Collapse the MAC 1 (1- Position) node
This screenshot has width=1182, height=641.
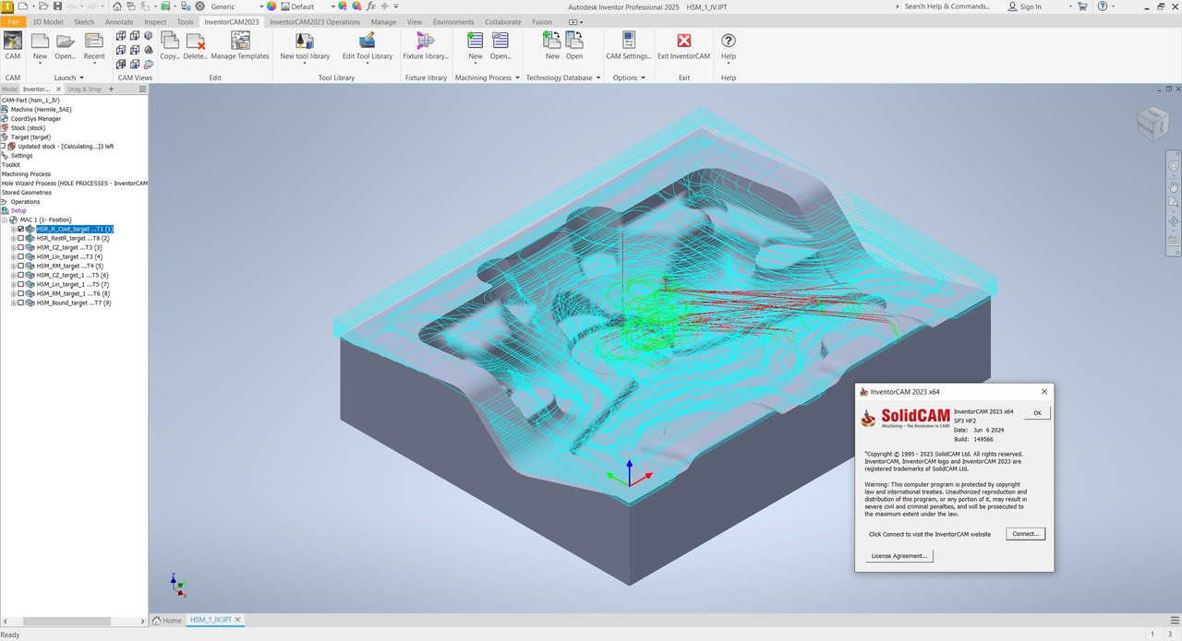pyautogui.click(x=5, y=220)
